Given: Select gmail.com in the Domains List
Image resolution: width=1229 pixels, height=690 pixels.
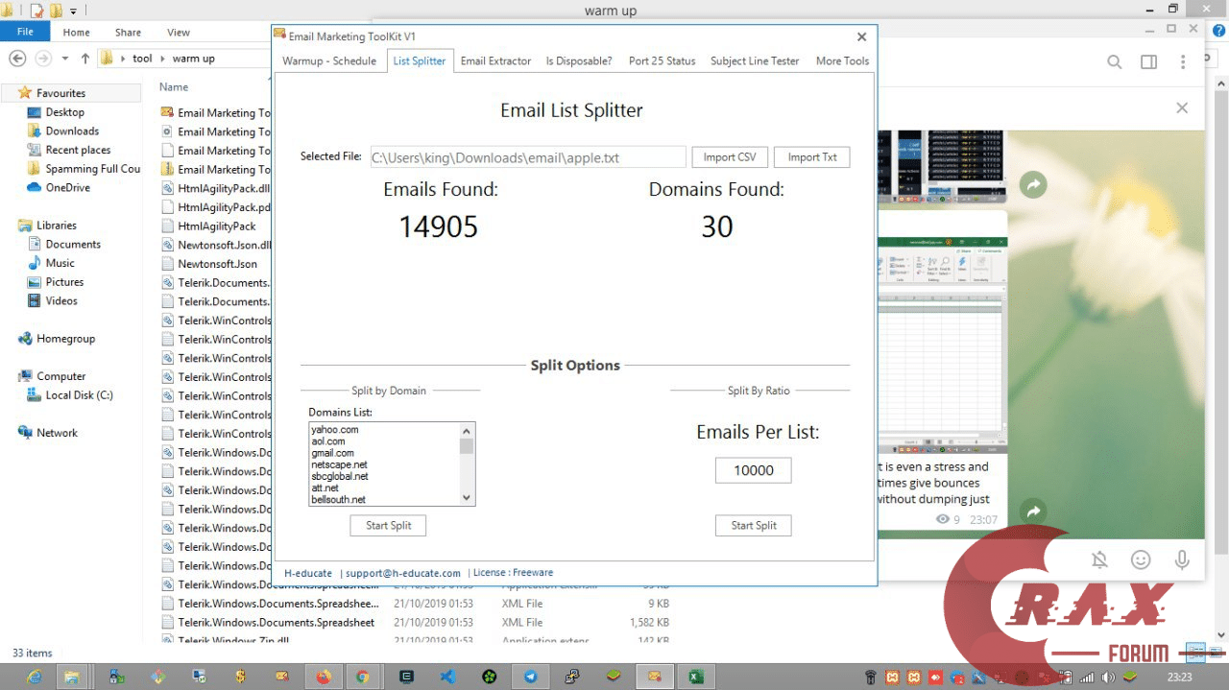Looking at the screenshot, I should coord(333,453).
